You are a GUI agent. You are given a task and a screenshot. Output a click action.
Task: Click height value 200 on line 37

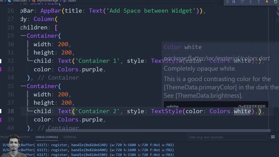66,103
